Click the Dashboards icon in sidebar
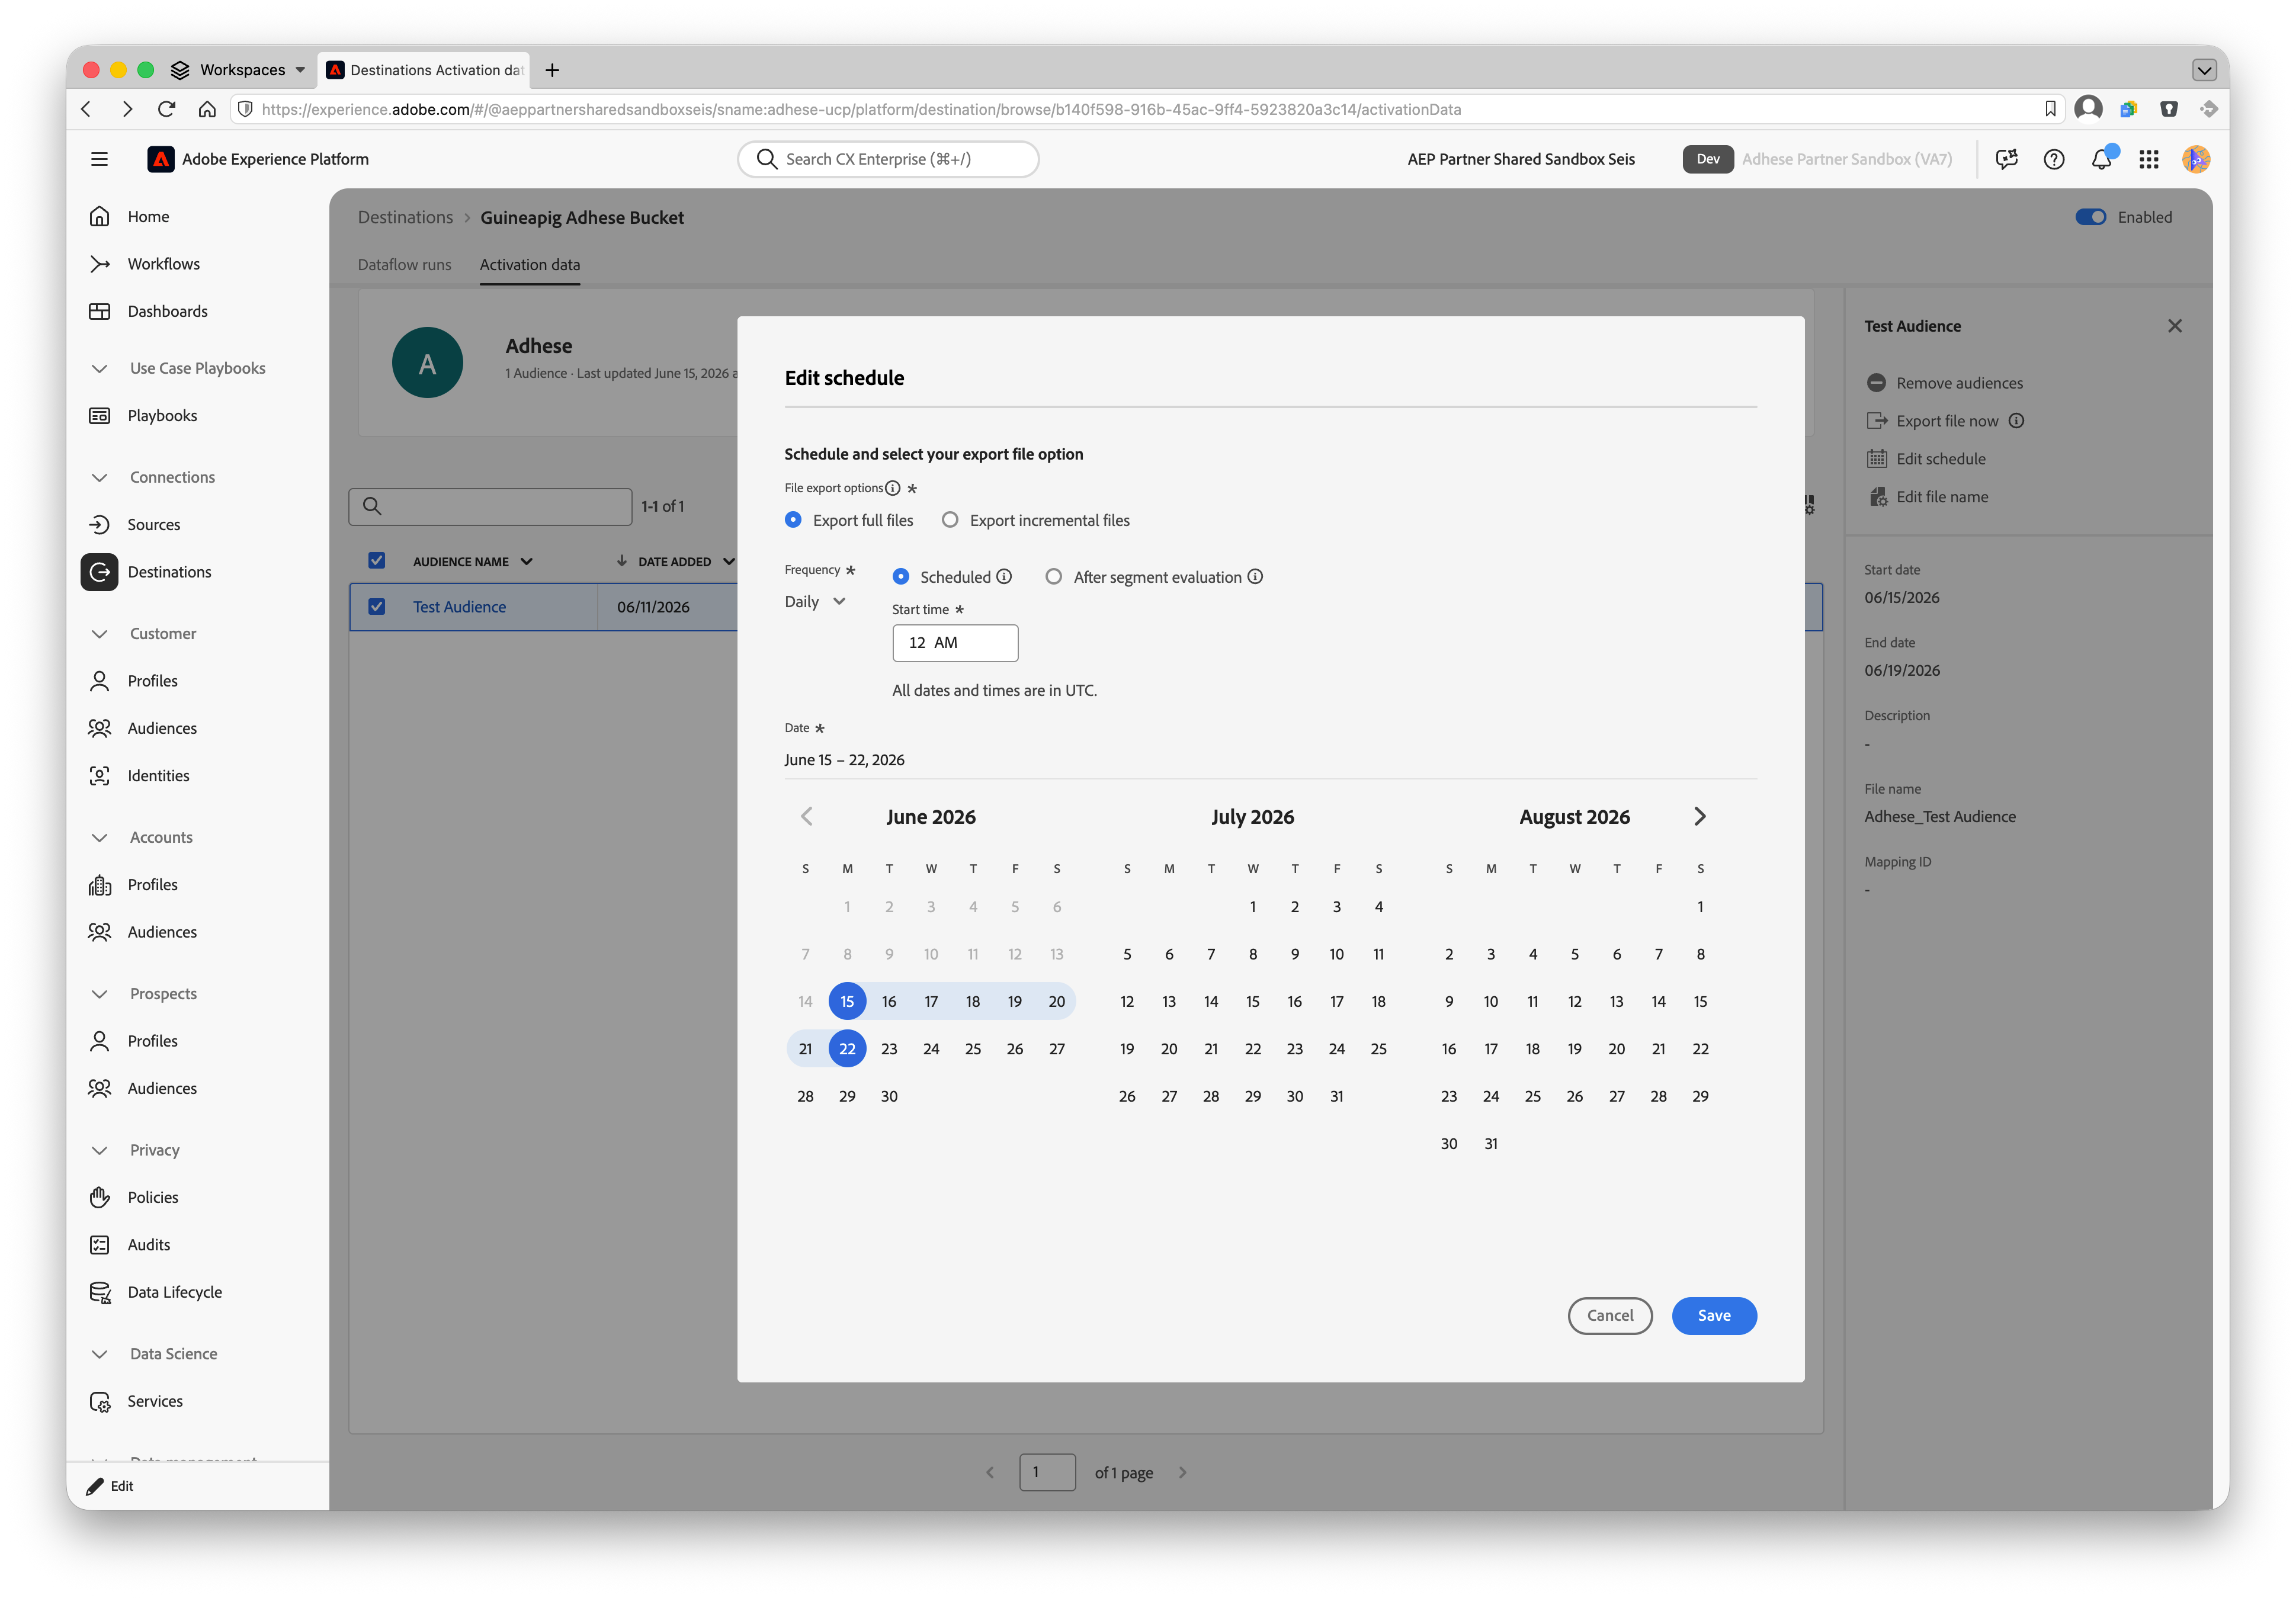Screen dimensions: 2296x1598 pyautogui.click(x=99, y=311)
